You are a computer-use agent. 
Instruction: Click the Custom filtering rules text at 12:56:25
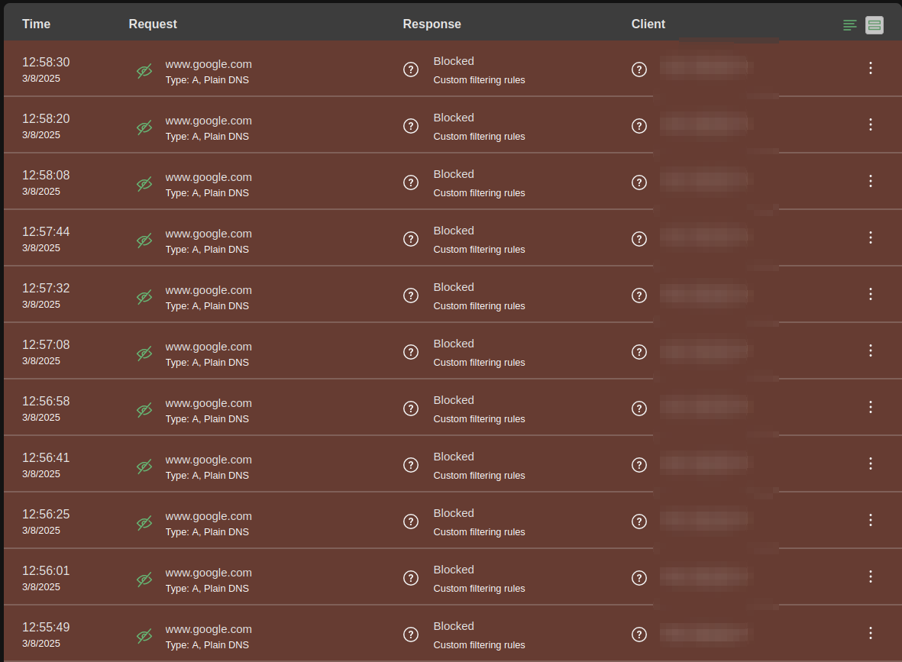pyautogui.click(x=479, y=531)
